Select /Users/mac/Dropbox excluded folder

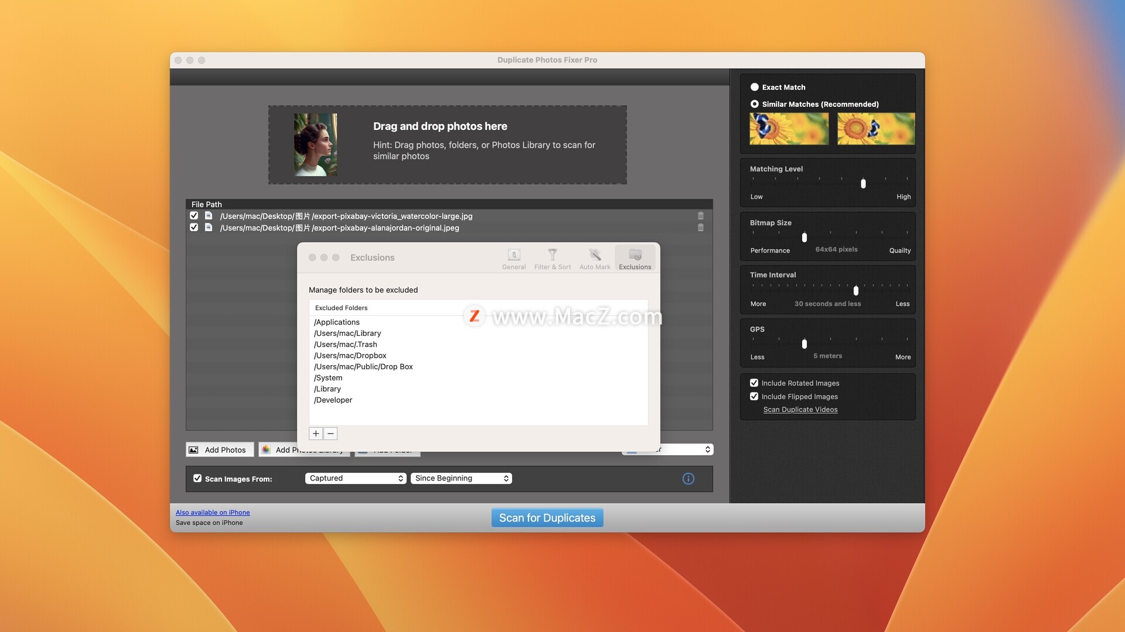point(478,356)
